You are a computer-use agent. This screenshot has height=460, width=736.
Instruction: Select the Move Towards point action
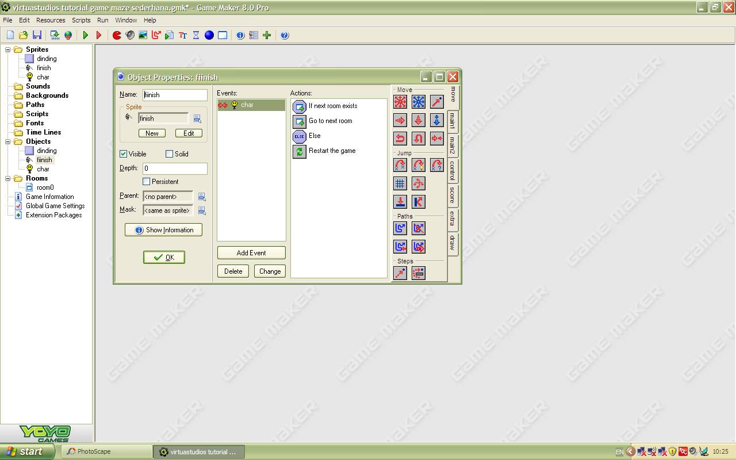tap(437, 102)
